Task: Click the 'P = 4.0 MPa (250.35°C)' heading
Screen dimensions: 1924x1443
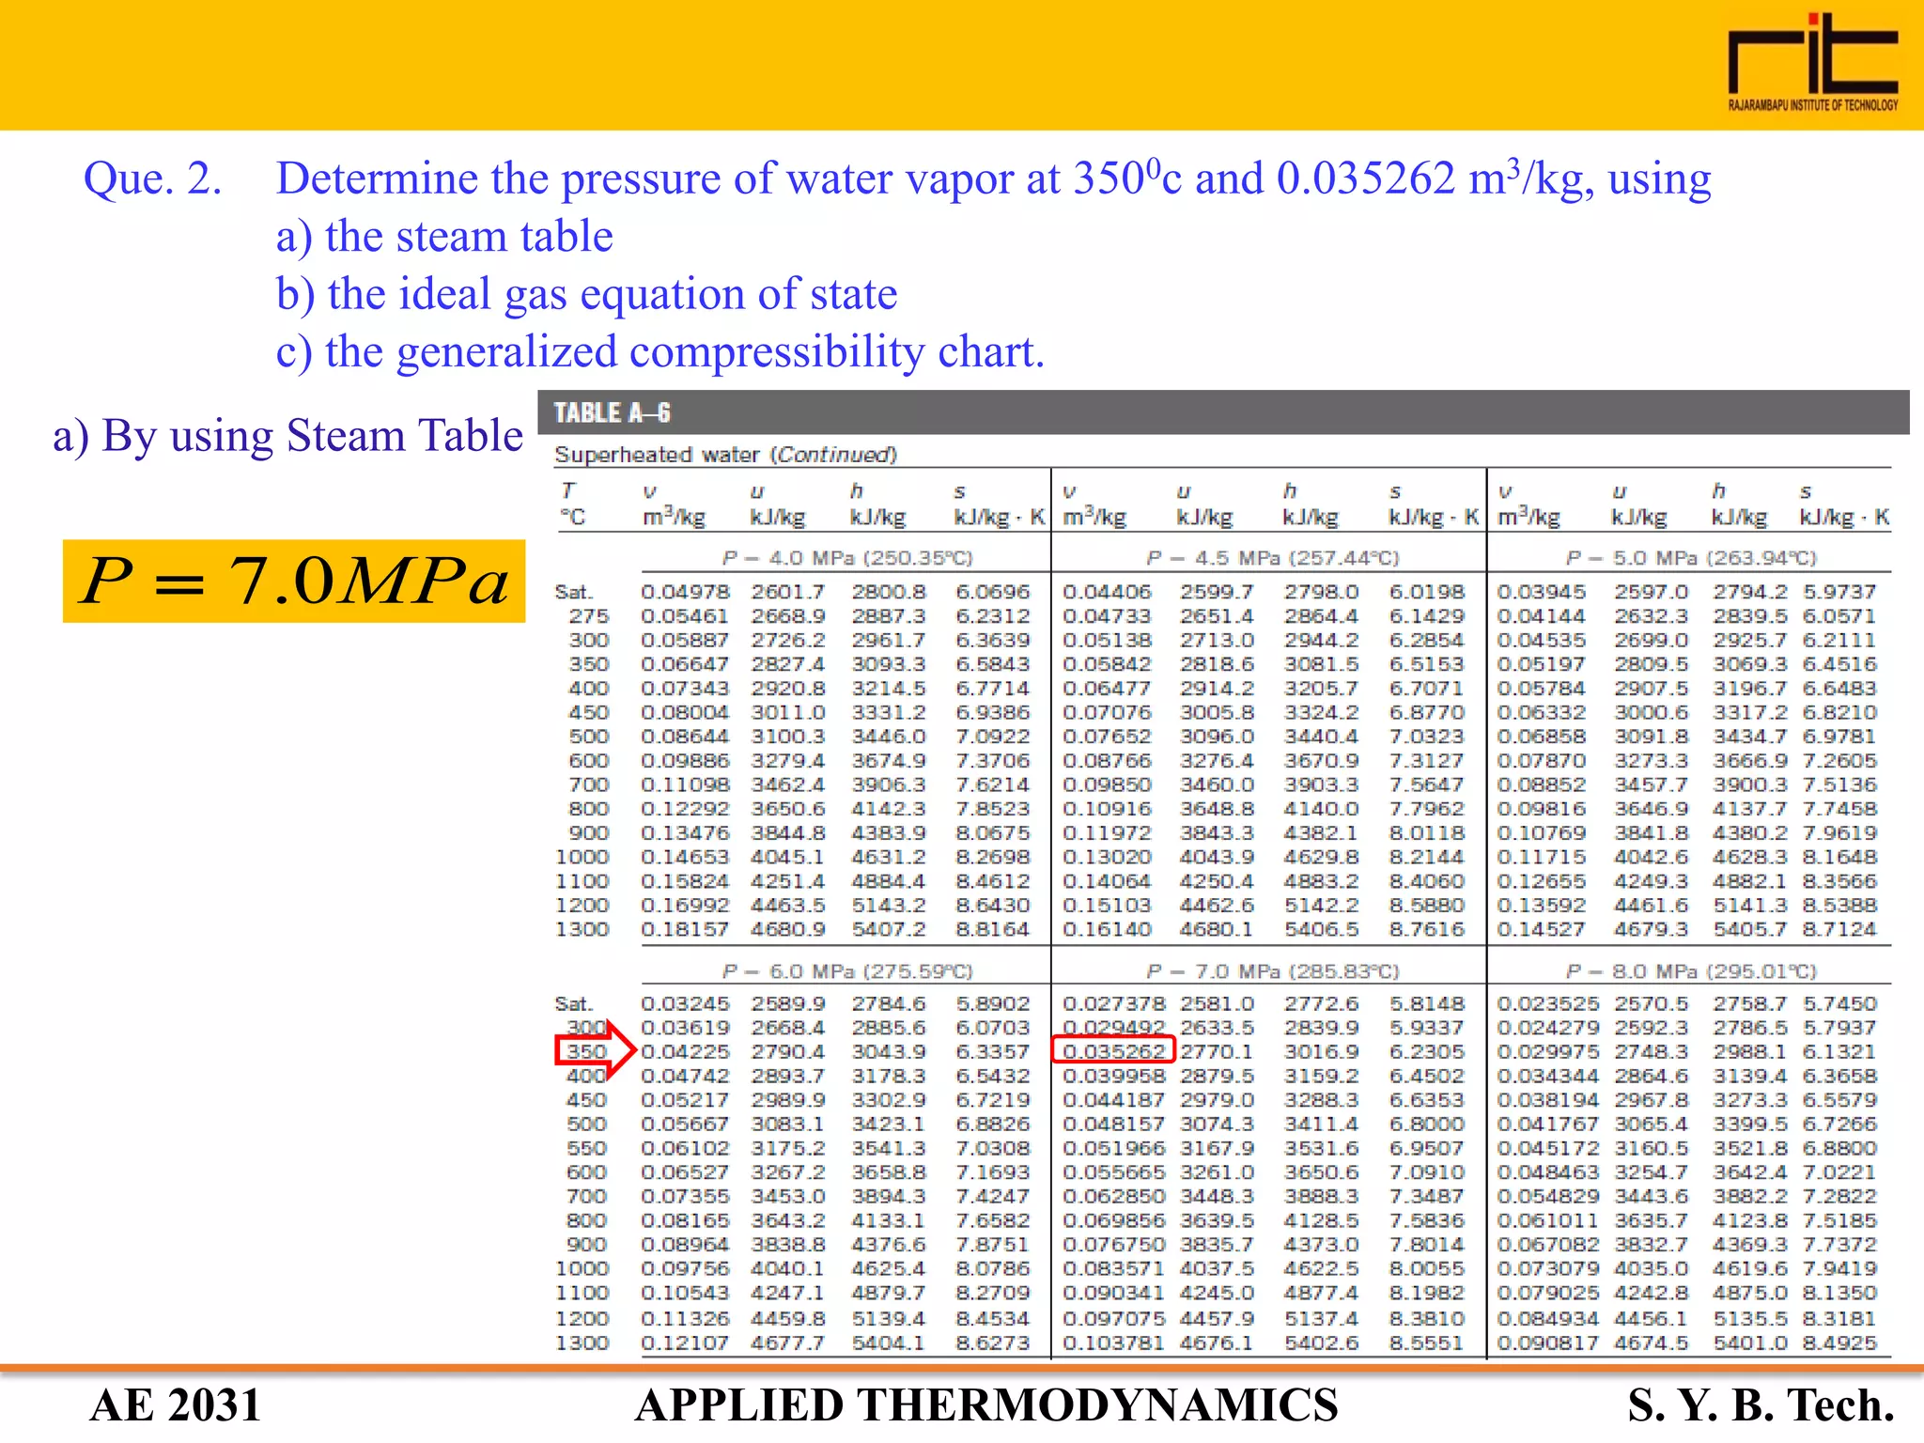Action: coord(847,558)
